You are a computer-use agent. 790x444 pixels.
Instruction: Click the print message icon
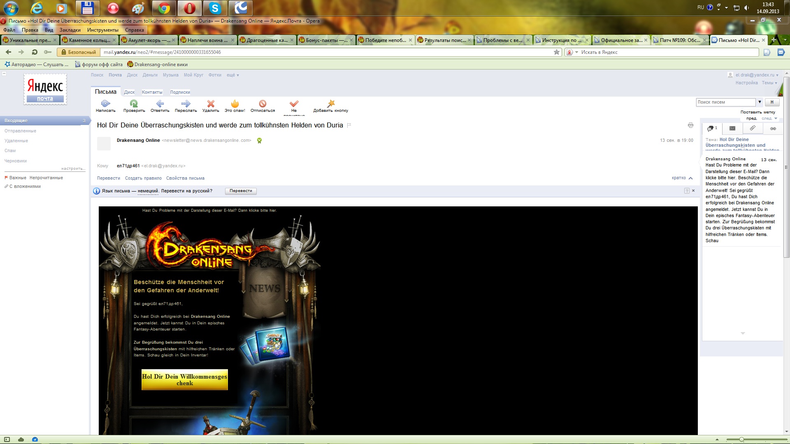690,125
